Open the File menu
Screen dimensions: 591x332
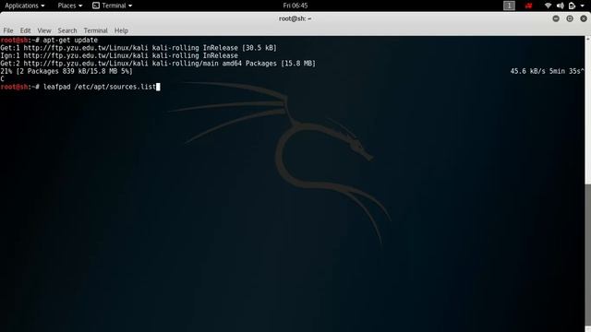8,30
